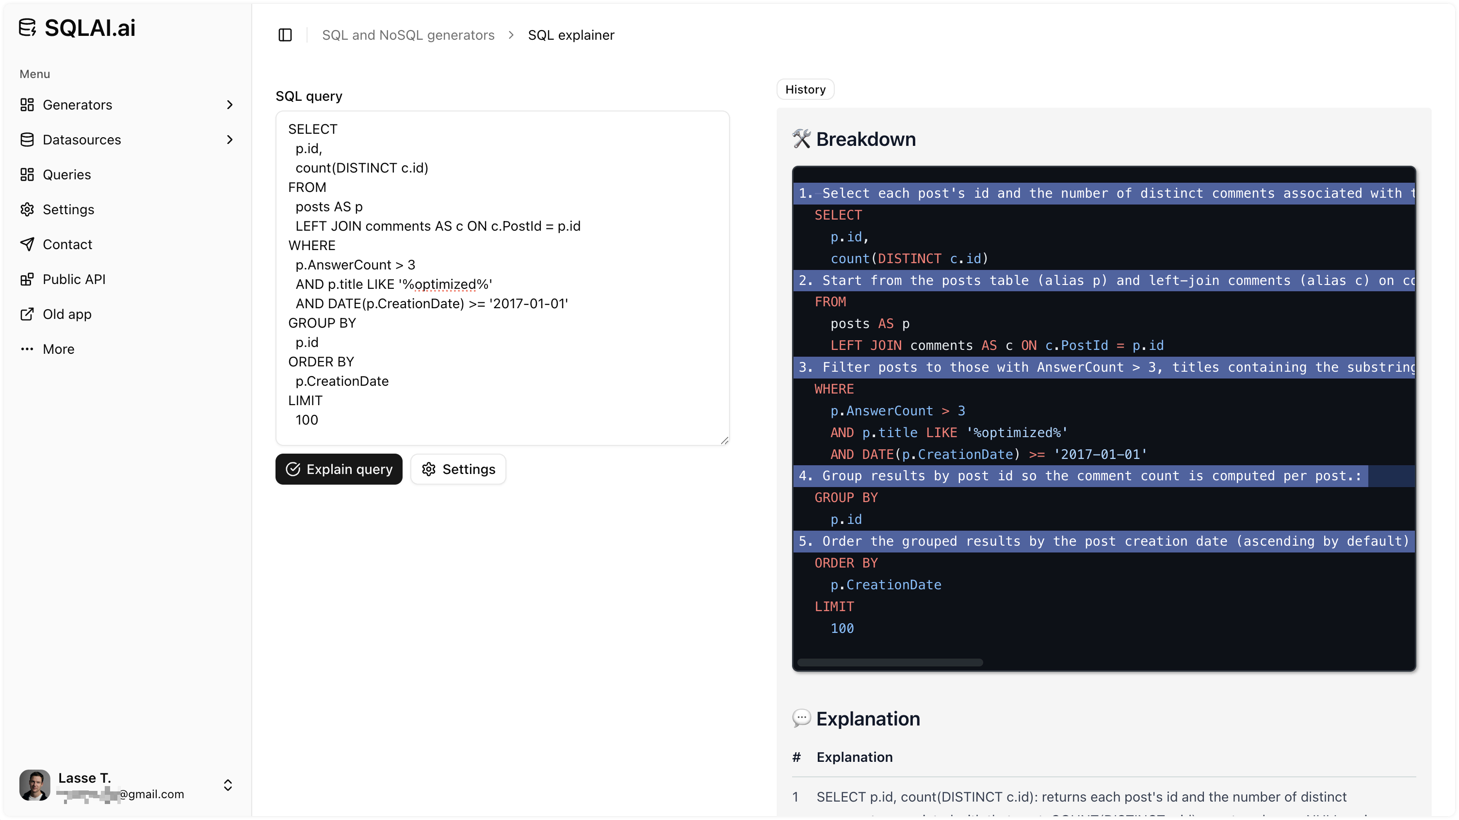
Task: Open the account switcher chevron near Lasse T.
Action: 228,785
